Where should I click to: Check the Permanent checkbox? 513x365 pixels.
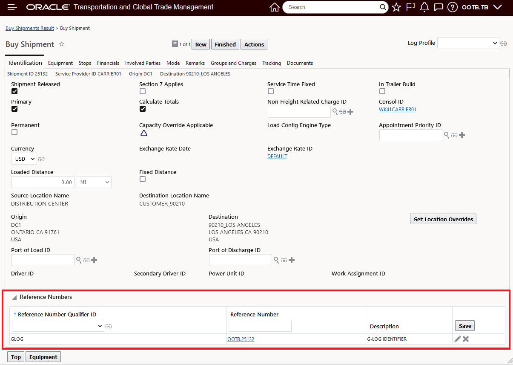pyautogui.click(x=14, y=132)
